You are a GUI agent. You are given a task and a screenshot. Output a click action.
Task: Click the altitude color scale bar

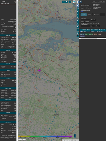click(x=45, y=136)
